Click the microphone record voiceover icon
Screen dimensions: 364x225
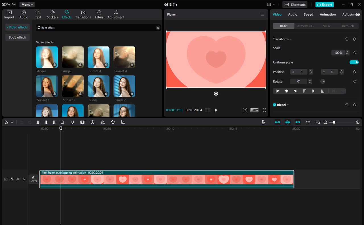[263, 122]
